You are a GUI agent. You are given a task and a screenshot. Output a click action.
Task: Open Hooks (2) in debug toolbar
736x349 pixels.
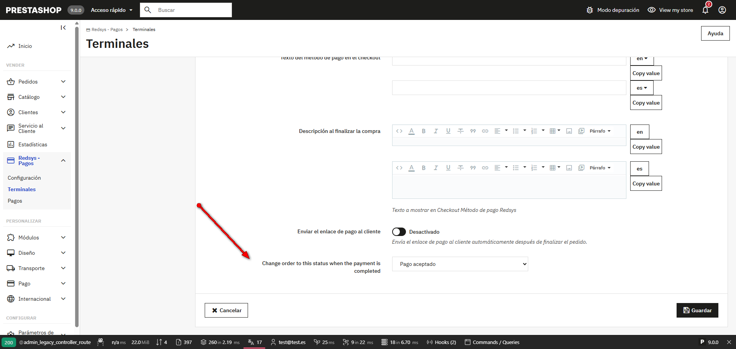click(x=441, y=342)
